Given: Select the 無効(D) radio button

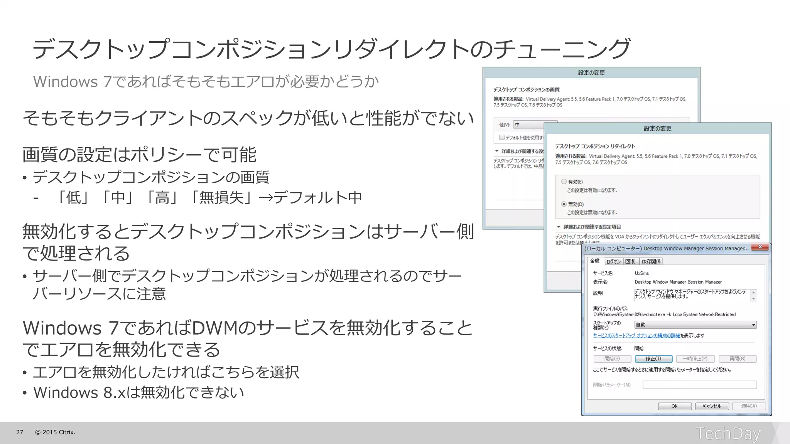Looking at the screenshot, I should click(x=564, y=204).
